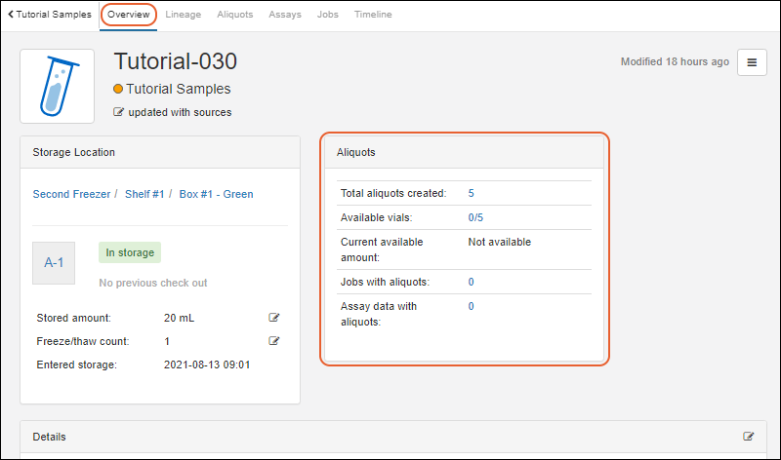Click available vials 0/5 link
The height and width of the screenshot is (460, 781).
tap(475, 217)
